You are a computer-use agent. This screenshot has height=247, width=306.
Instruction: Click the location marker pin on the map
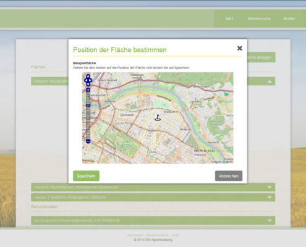click(158, 118)
